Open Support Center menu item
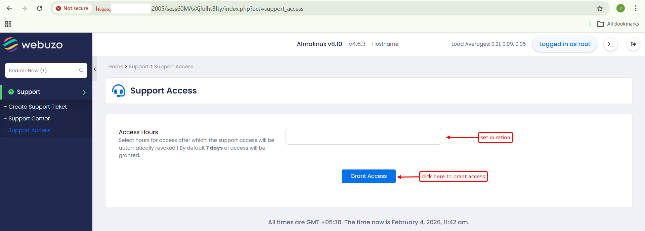This screenshot has width=645, height=231. (x=29, y=118)
